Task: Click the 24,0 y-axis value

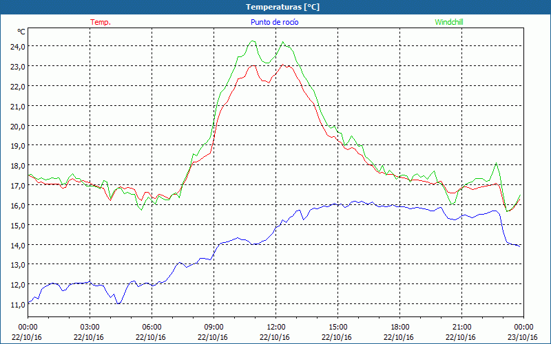Action: coord(18,47)
